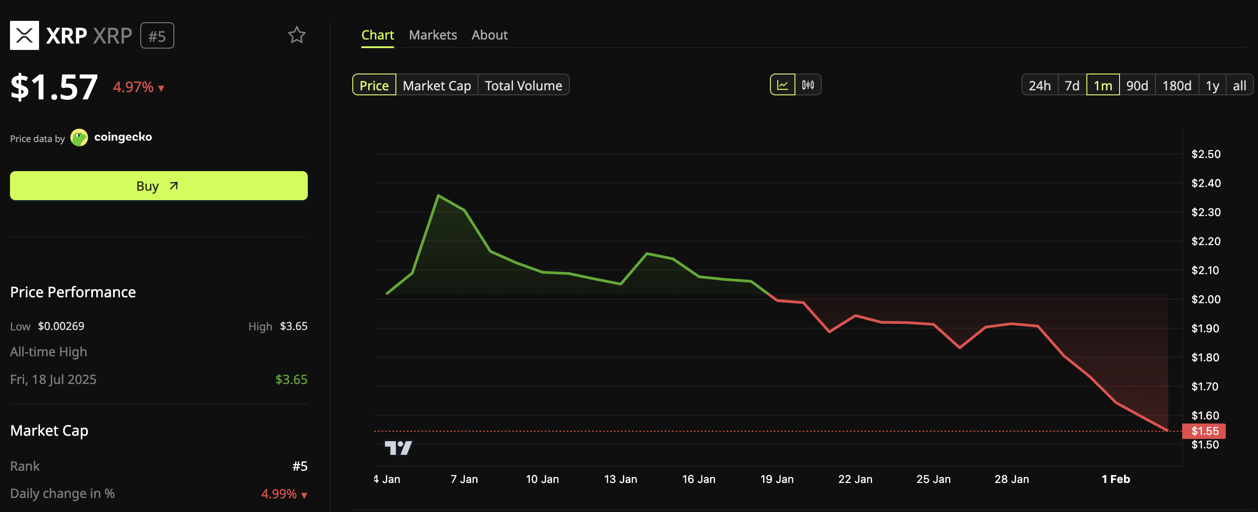Select the 24h time range
Viewport: 1258px width, 512px height.
tap(1040, 85)
